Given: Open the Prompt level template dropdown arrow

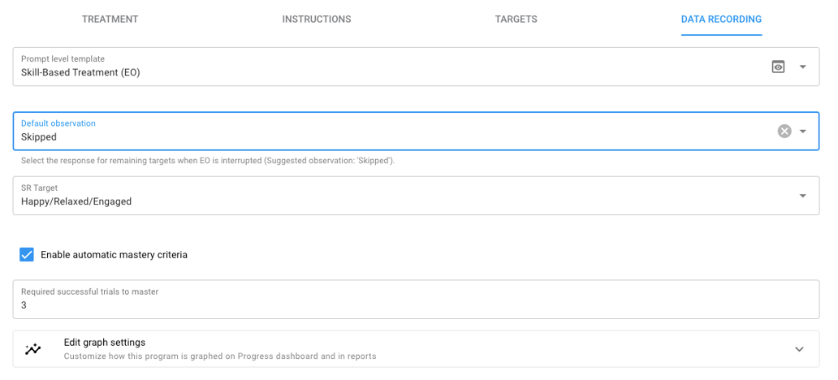Looking at the screenshot, I should (803, 67).
